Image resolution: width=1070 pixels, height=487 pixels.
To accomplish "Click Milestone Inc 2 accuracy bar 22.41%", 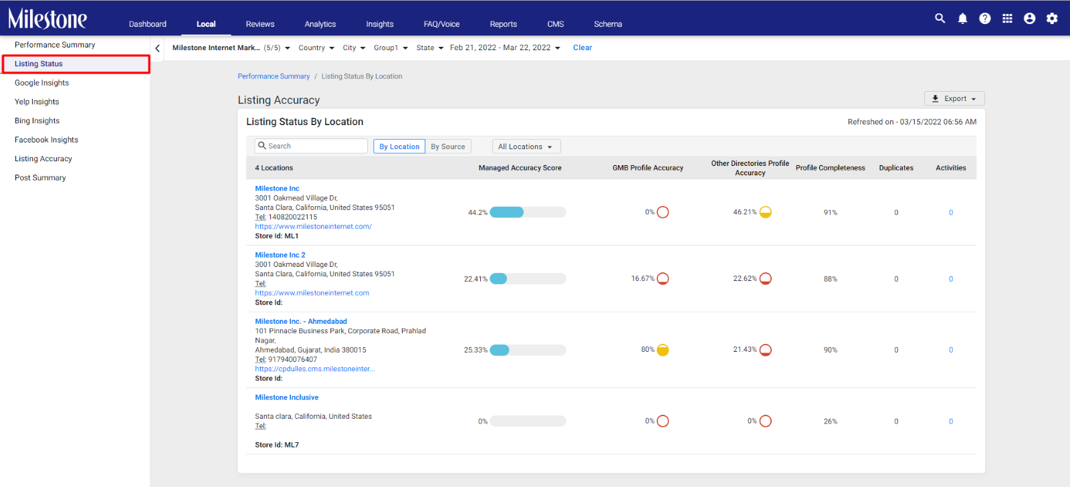I will pyautogui.click(x=528, y=278).
